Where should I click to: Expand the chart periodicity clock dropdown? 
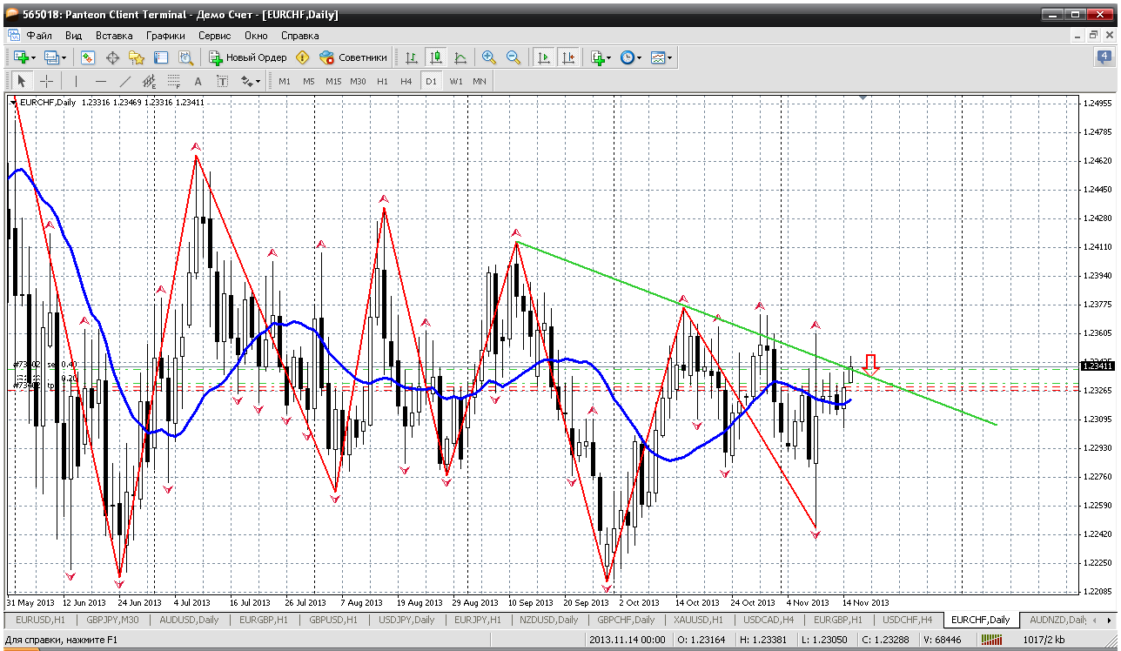tap(639, 57)
